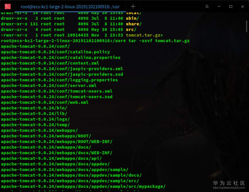Click the line ending 'appdev/sample/docs/'
The height and width of the screenshot is (192, 249).
point(71,175)
